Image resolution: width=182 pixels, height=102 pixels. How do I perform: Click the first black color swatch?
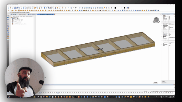tap(115, 8)
